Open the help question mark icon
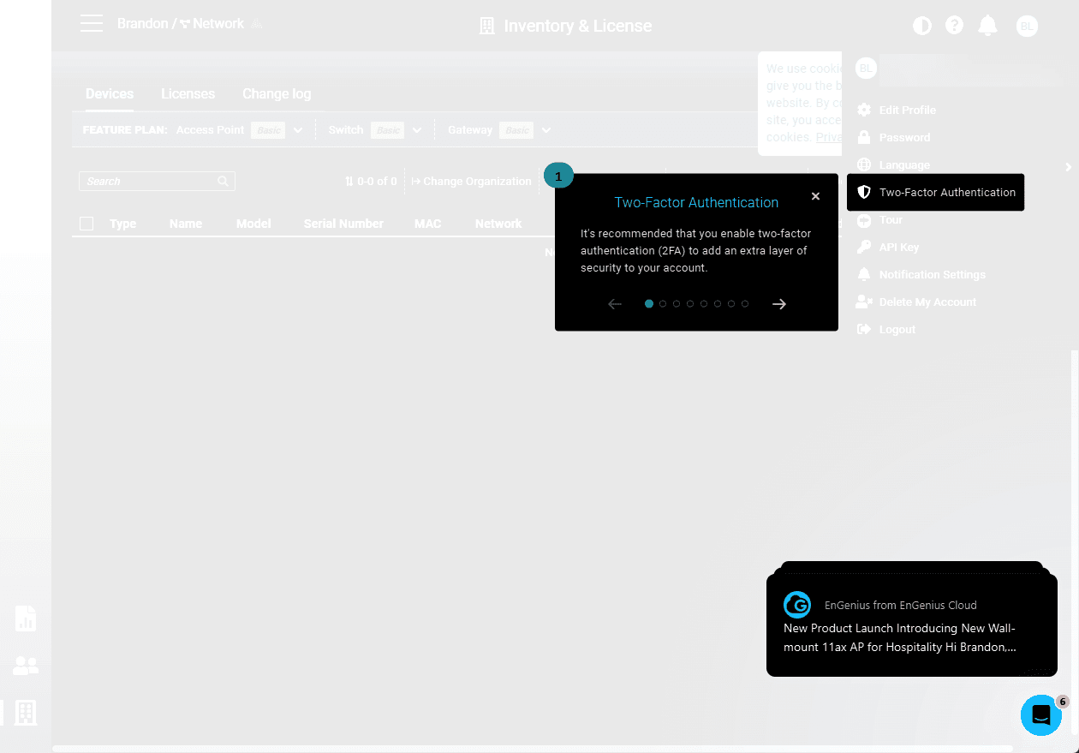1079x753 pixels. (x=955, y=26)
